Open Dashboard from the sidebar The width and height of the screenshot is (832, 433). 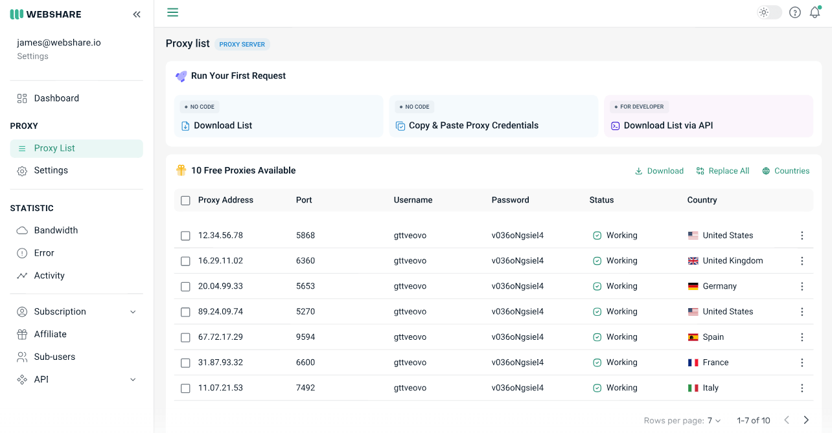(x=56, y=98)
